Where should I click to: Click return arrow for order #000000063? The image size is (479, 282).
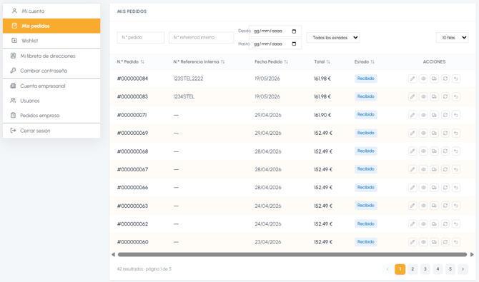[456, 206]
